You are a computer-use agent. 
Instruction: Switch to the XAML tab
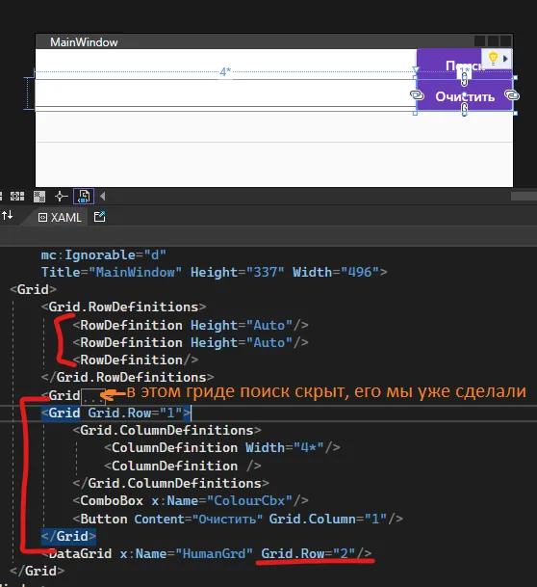click(x=60, y=218)
